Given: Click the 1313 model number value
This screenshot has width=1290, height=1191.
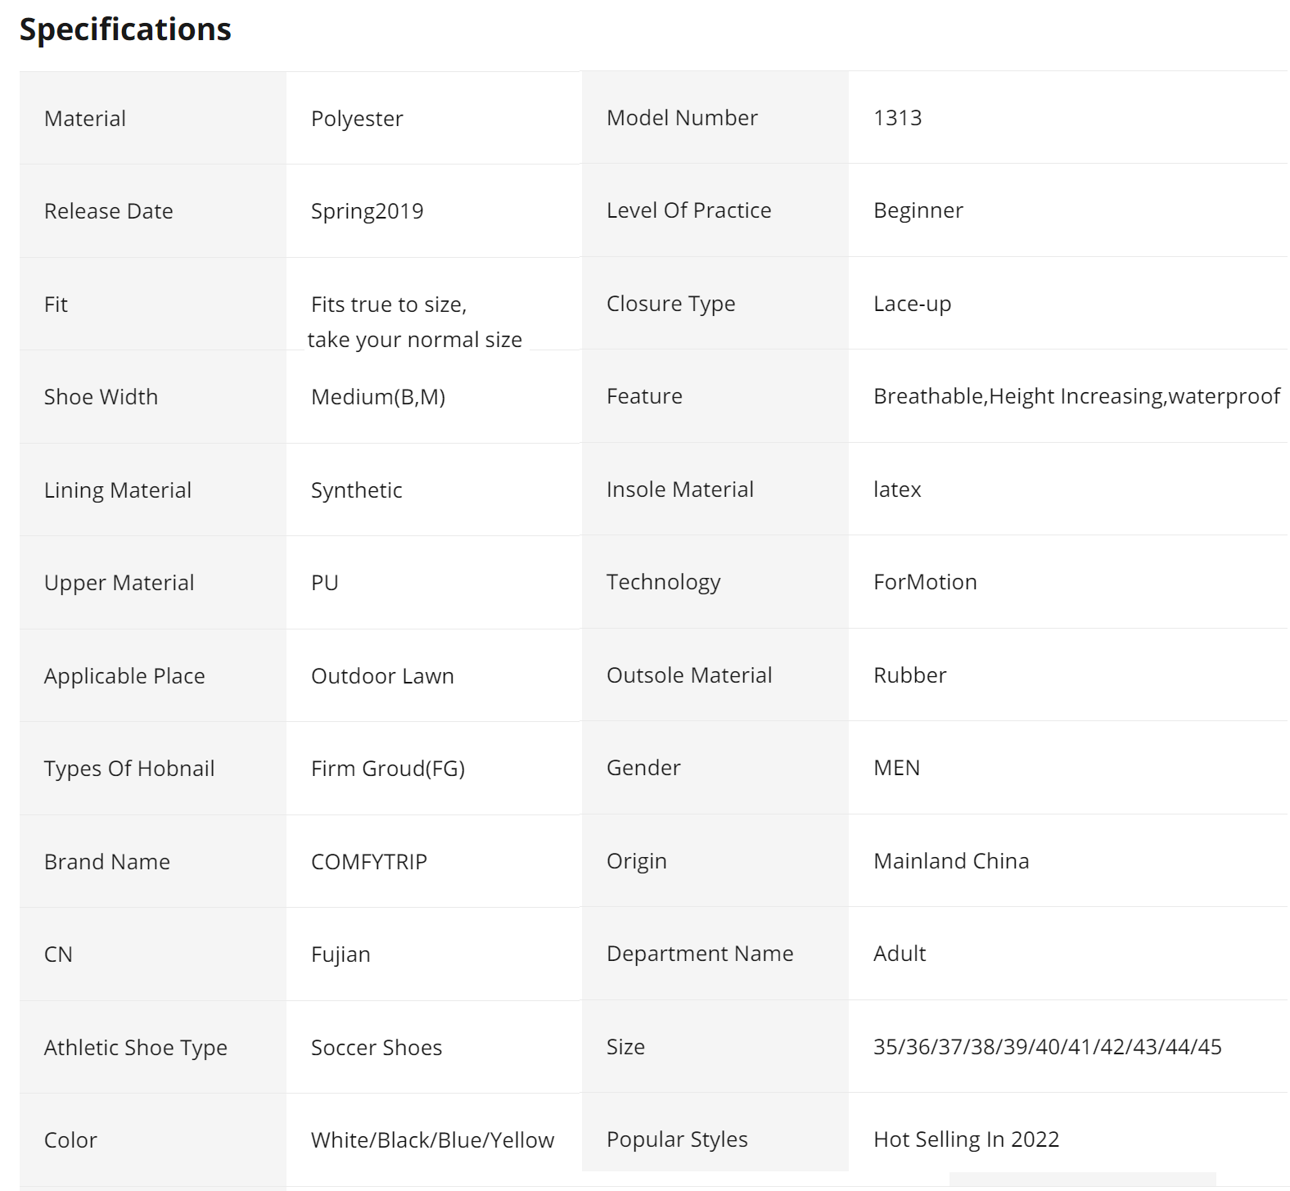Looking at the screenshot, I should (897, 118).
